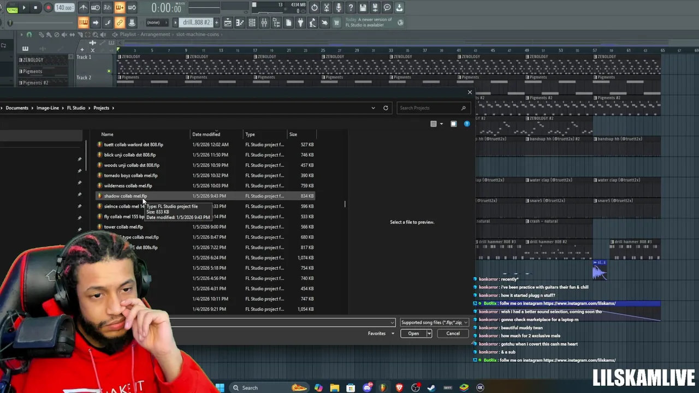Toggle Song/Pattern mode switch
699x393 pixels.
tap(12, 8)
